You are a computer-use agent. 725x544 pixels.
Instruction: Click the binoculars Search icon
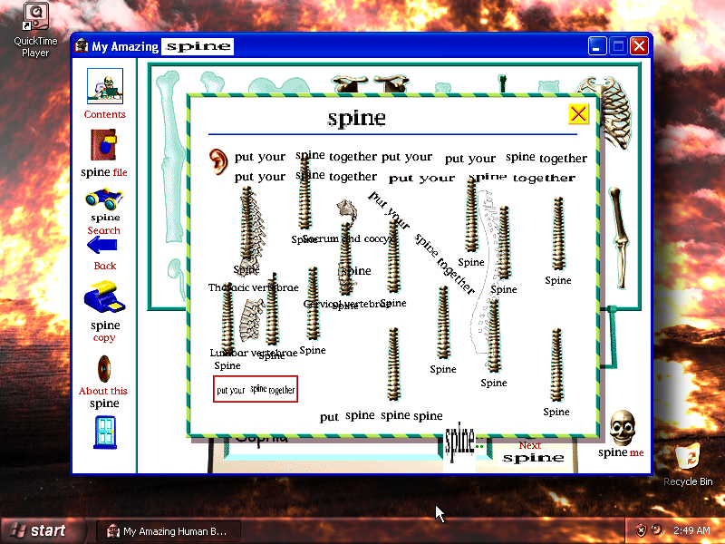(x=104, y=199)
